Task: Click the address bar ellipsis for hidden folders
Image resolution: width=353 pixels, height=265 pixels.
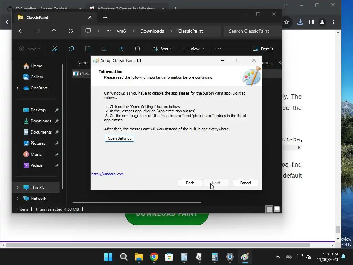Action: point(109,31)
